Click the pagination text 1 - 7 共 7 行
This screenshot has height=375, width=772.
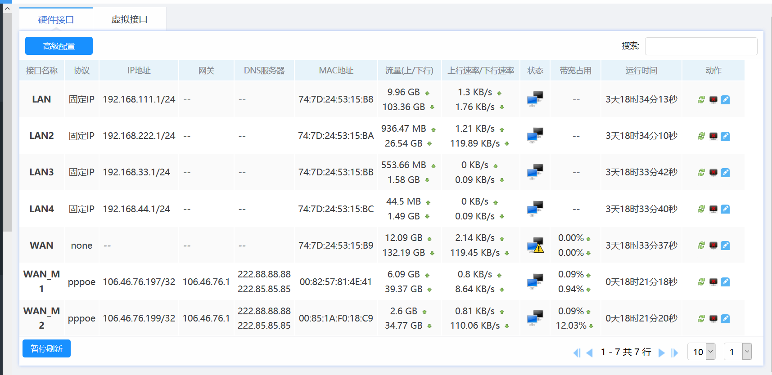[626, 352]
